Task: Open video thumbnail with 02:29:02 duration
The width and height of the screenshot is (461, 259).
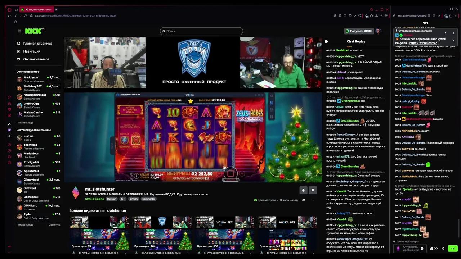Action: click(162, 233)
